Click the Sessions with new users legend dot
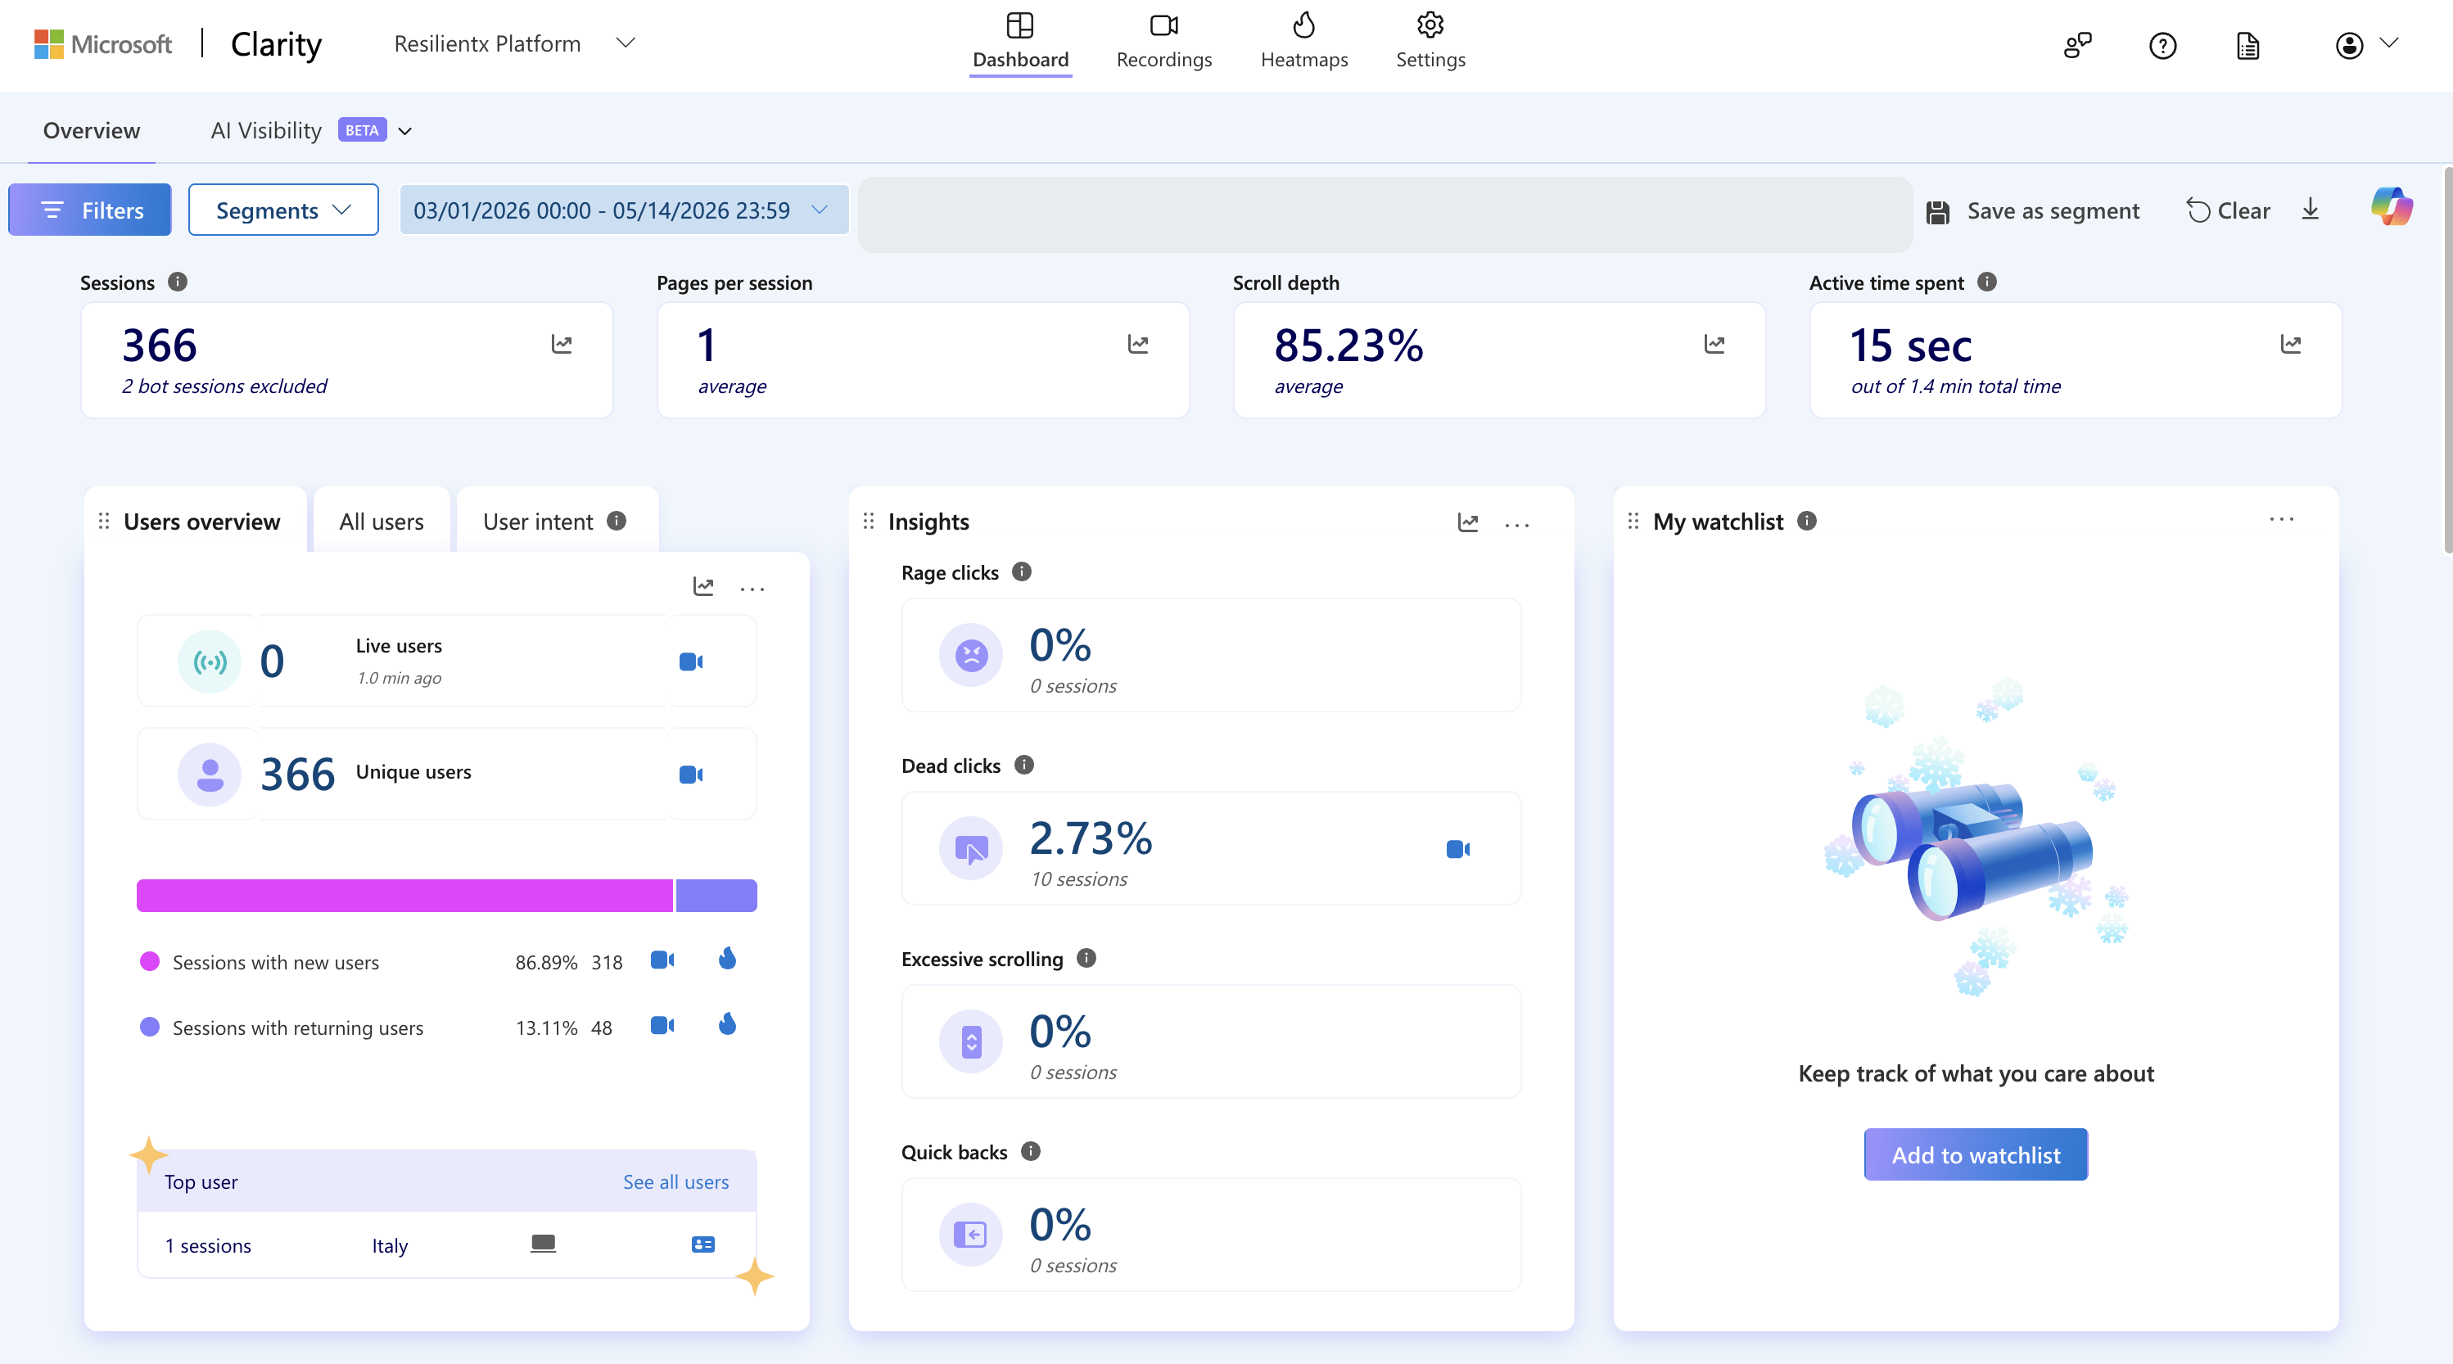Screen dimensions: 2453x1364 150,961
